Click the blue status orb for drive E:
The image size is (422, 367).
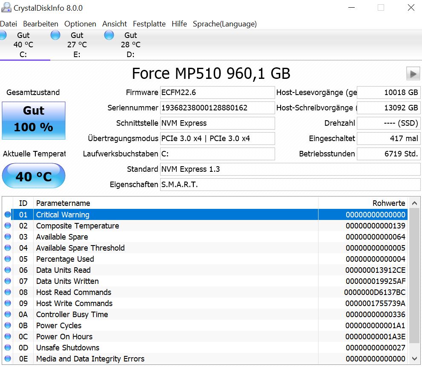coord(55,35)
